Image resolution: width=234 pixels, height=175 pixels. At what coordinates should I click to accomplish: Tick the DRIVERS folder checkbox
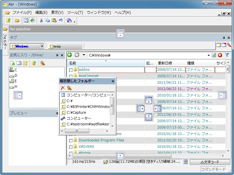[71, 147]
